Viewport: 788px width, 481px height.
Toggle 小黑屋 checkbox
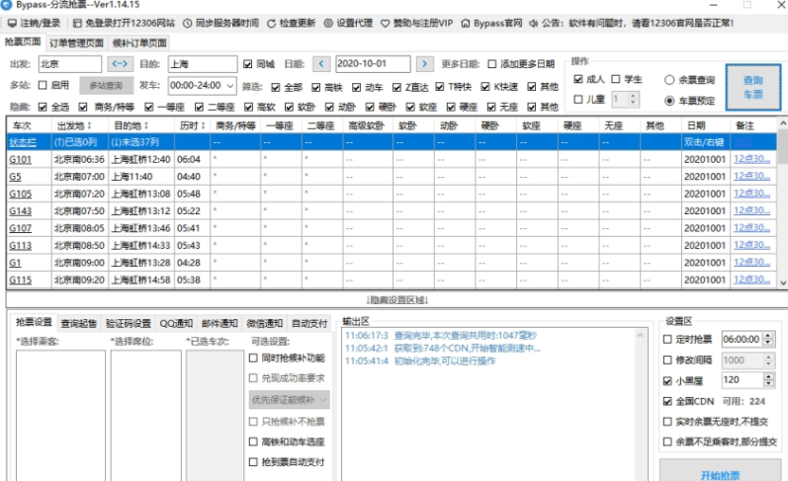coord(668,381)
